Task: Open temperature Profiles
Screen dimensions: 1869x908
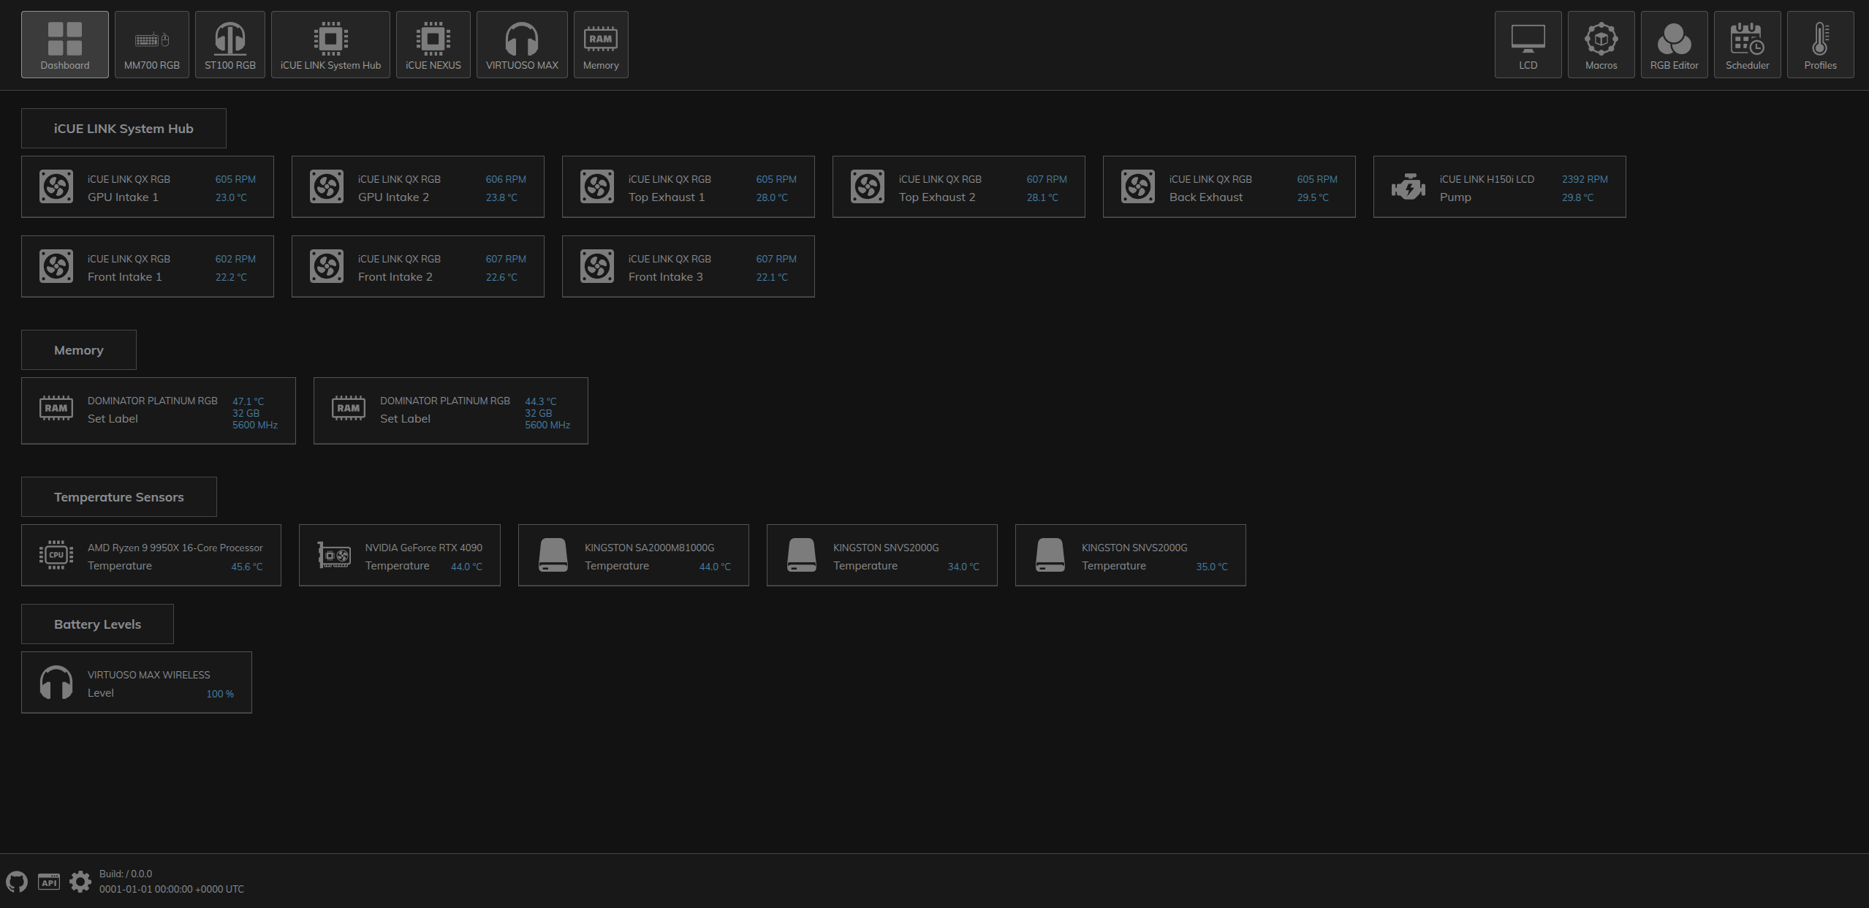Action: (x=1821, y=45)
